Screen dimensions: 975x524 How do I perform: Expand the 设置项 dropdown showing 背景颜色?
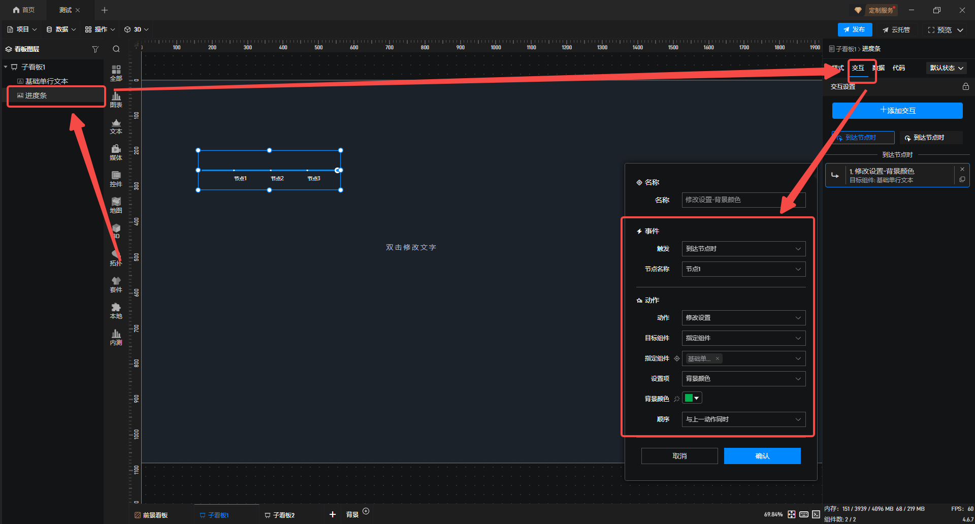(743, 379)
